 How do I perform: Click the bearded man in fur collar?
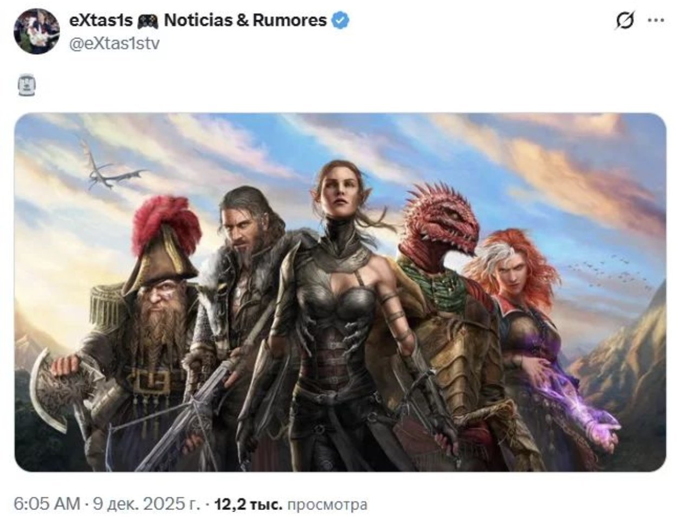click(247, 303)
